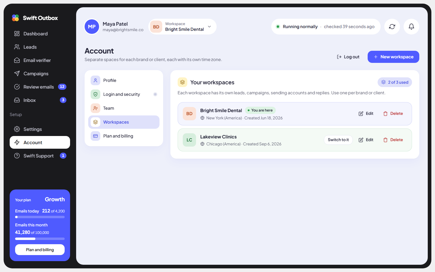Edit the Bright Smile Dental workspace
Screen dimensions: 435x272
pyautogui.click(x=366, y=114)
